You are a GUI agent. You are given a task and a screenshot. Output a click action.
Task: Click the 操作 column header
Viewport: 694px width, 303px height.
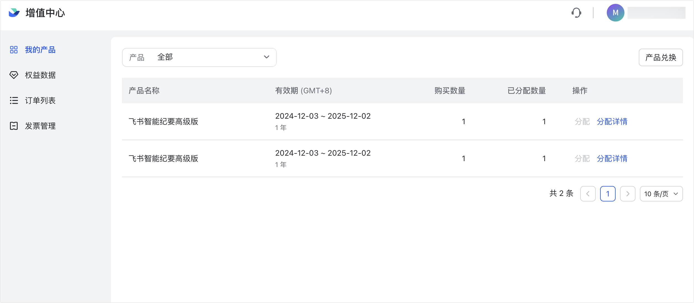[580, 91]
